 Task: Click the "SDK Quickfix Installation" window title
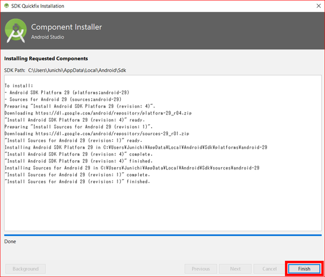point(37,6)
